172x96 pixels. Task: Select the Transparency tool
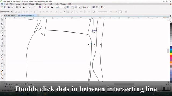(2, 66)
